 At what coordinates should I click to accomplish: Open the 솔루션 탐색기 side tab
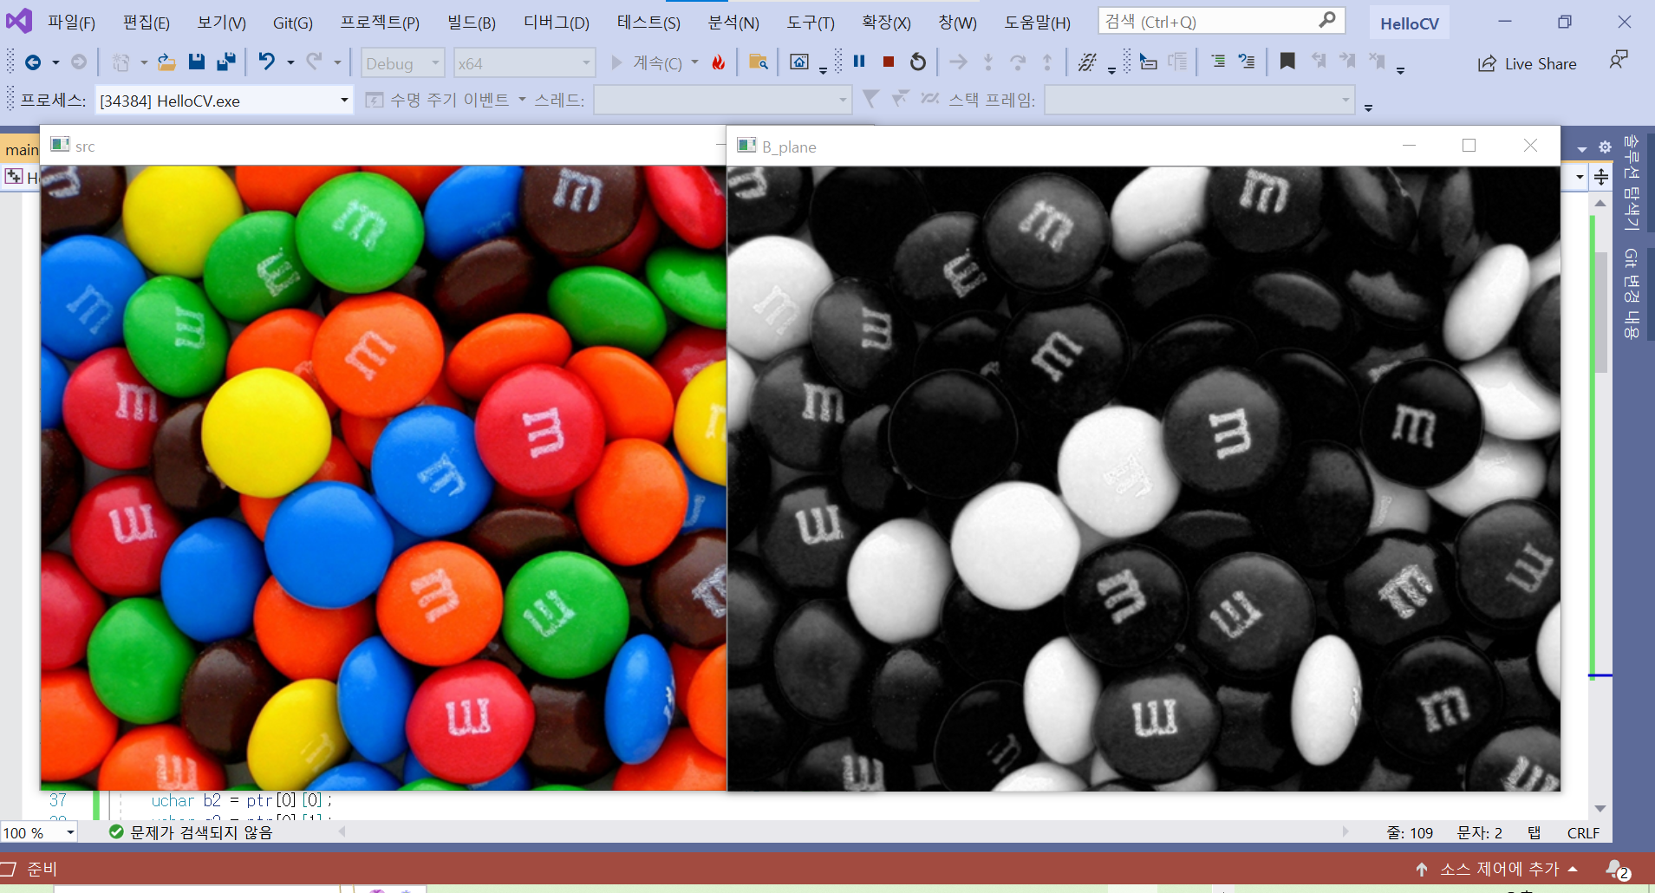click(x=1632, y=182)
